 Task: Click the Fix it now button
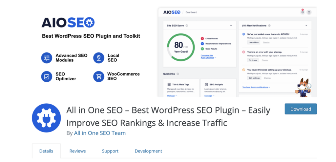[253, 60]
